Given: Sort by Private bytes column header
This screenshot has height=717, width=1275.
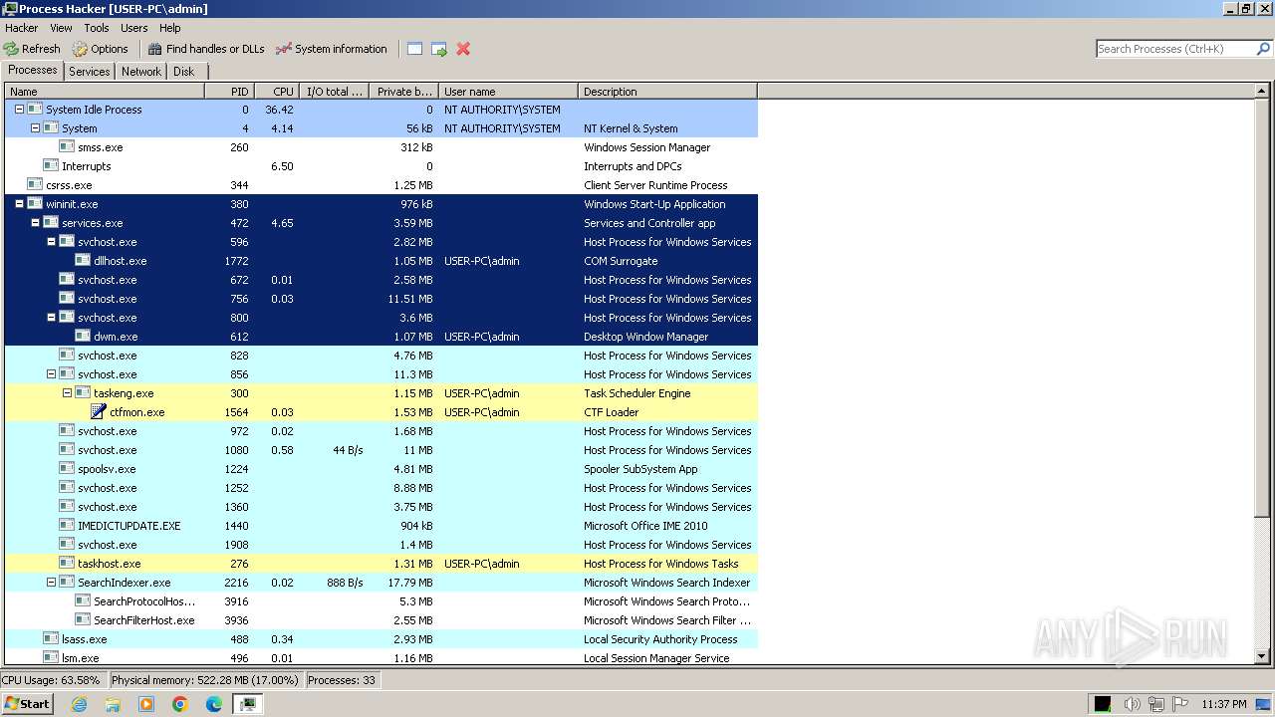Looking at the screenshot, I should tap(403, 92).
